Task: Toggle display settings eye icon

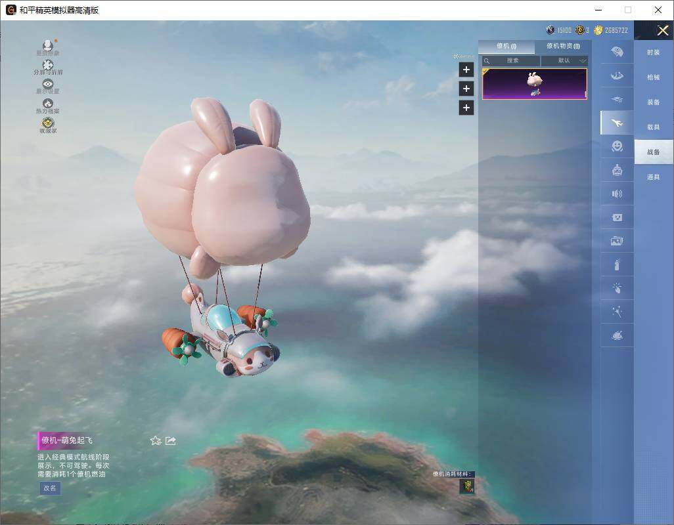Action: (48, 84)
